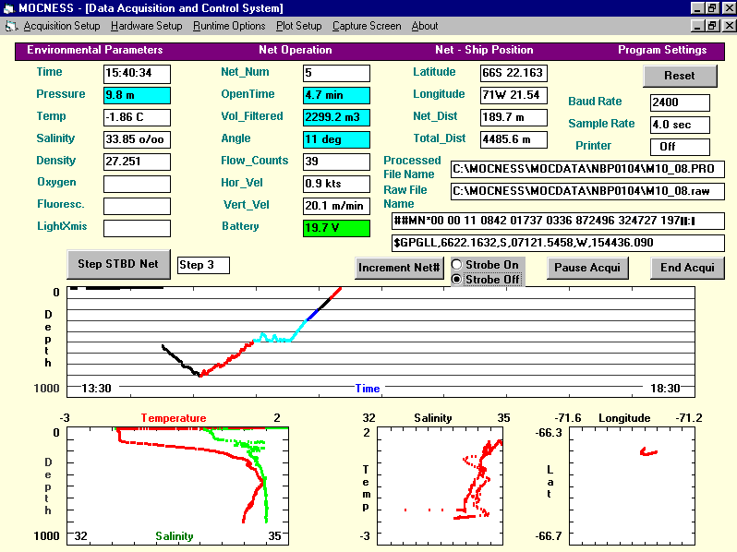Click the Time field showing 15:40:34
737x552 pixels.
[x=137, y=73]
